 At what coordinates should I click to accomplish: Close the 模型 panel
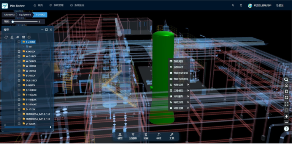tap(51, 30)
